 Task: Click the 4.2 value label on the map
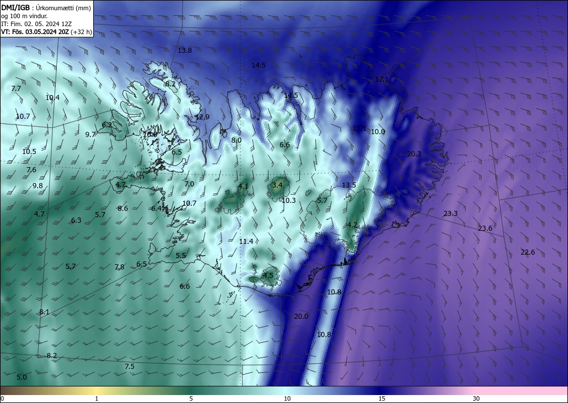(x=352, y=225)
